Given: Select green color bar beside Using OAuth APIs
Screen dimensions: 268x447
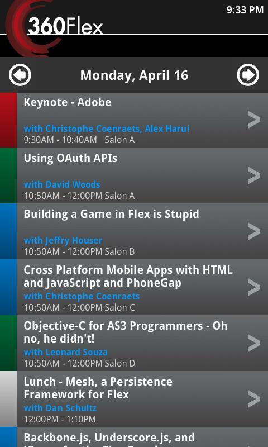Looking at the screenshot, I should coord(8,175).
